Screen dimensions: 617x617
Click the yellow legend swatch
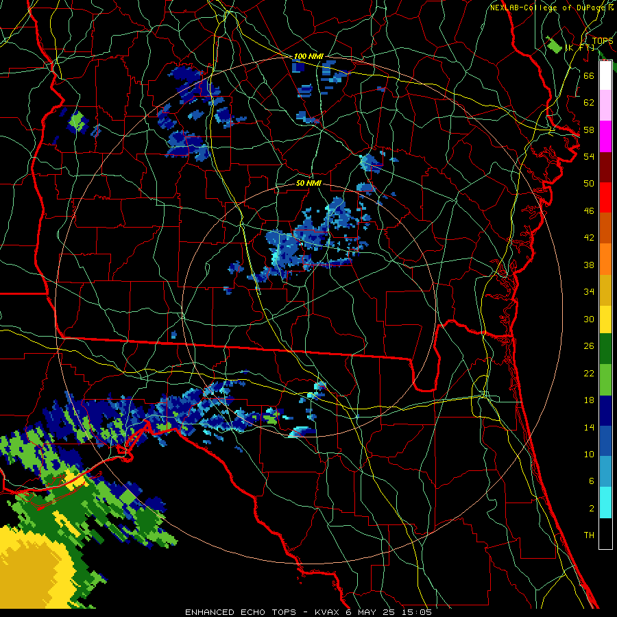coord(605,319)
